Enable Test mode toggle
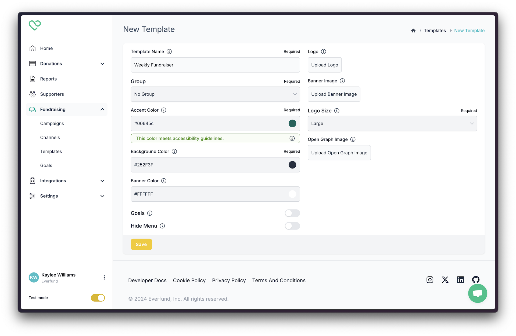 [x=98, y=298]
